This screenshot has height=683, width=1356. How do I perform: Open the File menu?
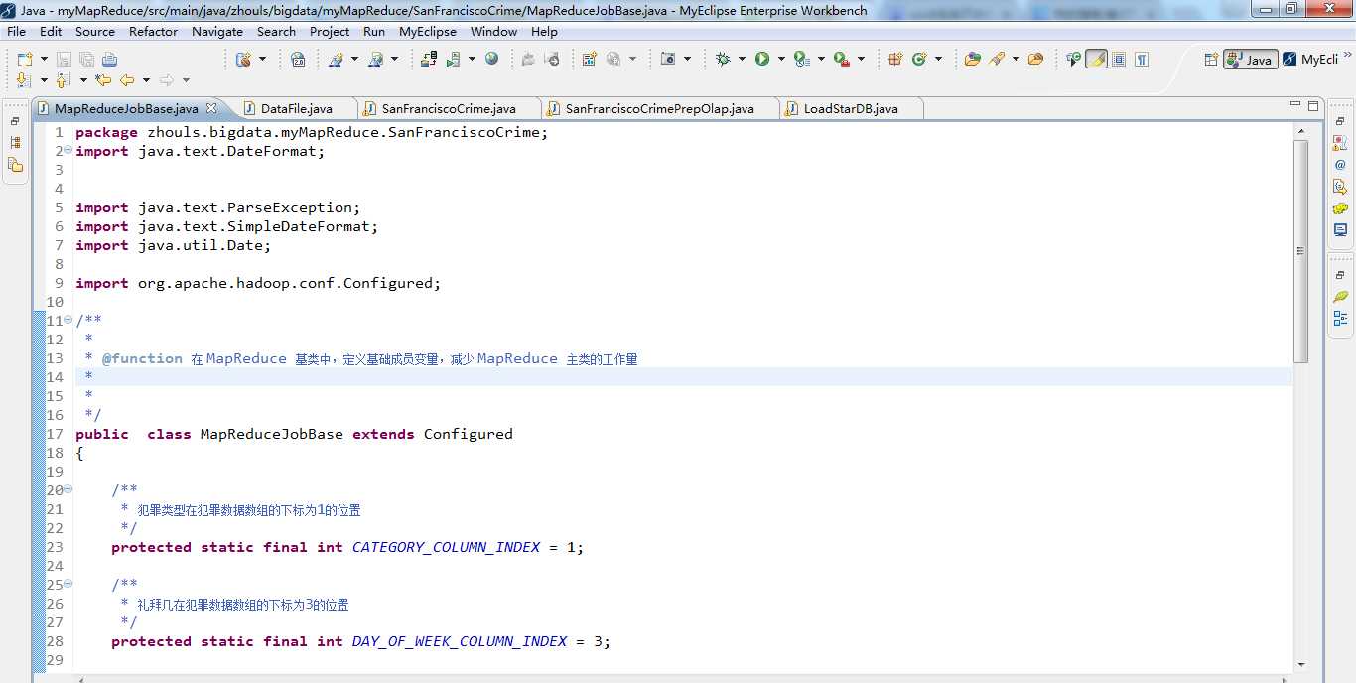(17, 31)
